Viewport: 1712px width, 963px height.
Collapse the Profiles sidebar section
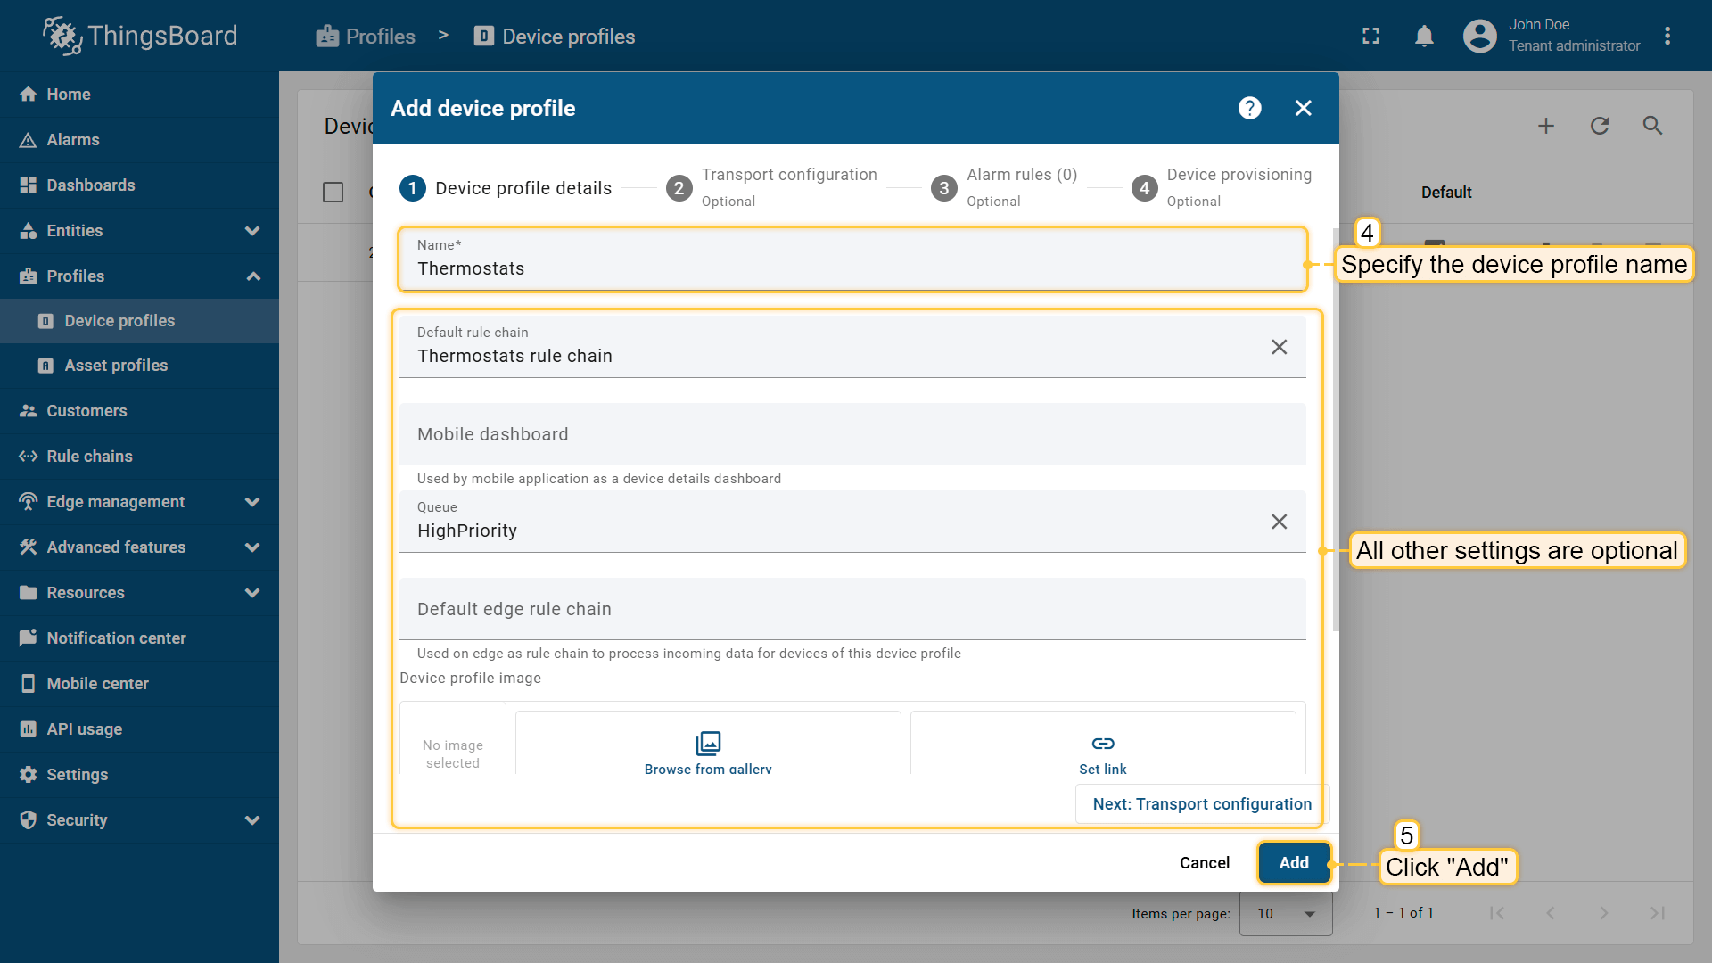click(252, 276)
